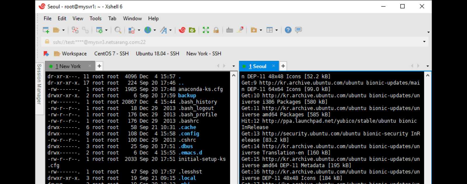467x184 pixels.
Task: Click the Open Session folder icon
Action: click(x=56, y=30)
